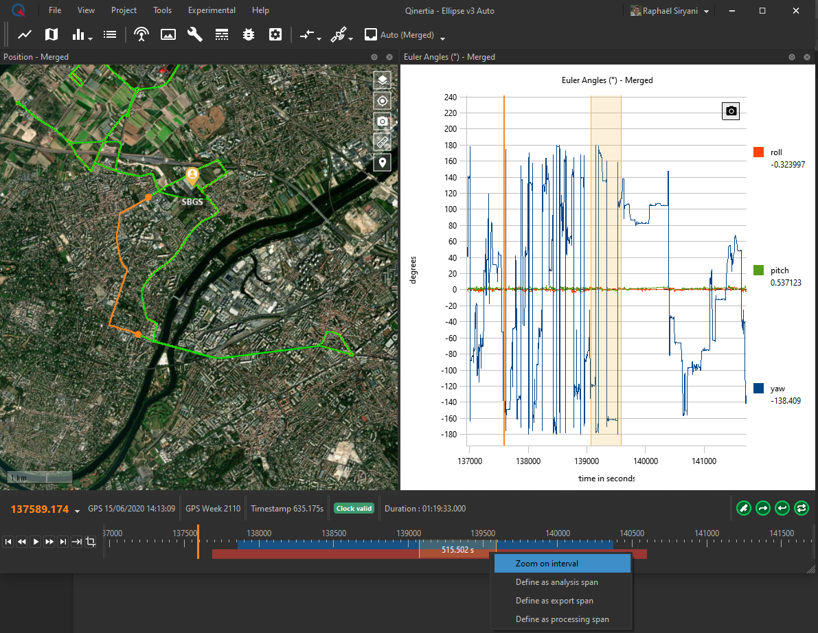
Task: Choose 'Define as processing span'
Action: tap(562, 619)
